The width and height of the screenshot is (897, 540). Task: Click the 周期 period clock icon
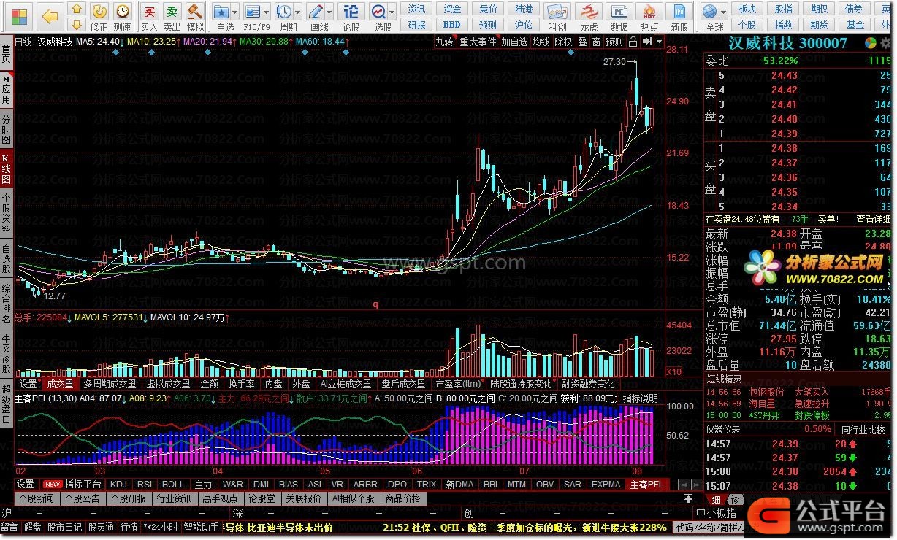pos(284,12)
